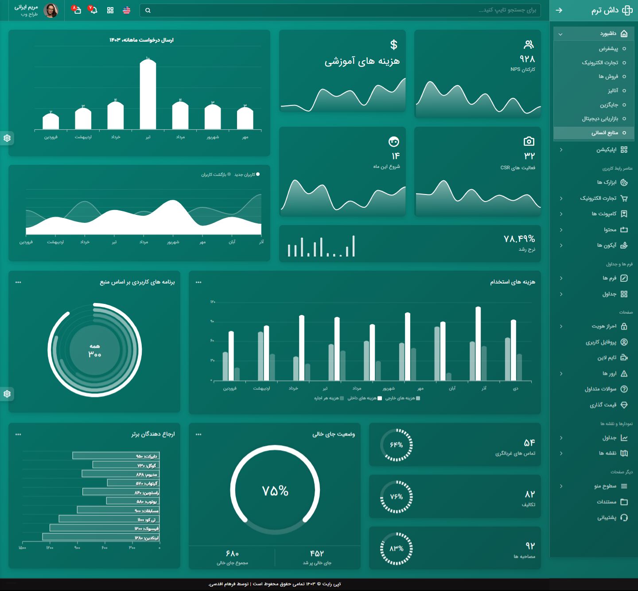Collapse the داشبورد menu chevron

click(x=560, y=34)
